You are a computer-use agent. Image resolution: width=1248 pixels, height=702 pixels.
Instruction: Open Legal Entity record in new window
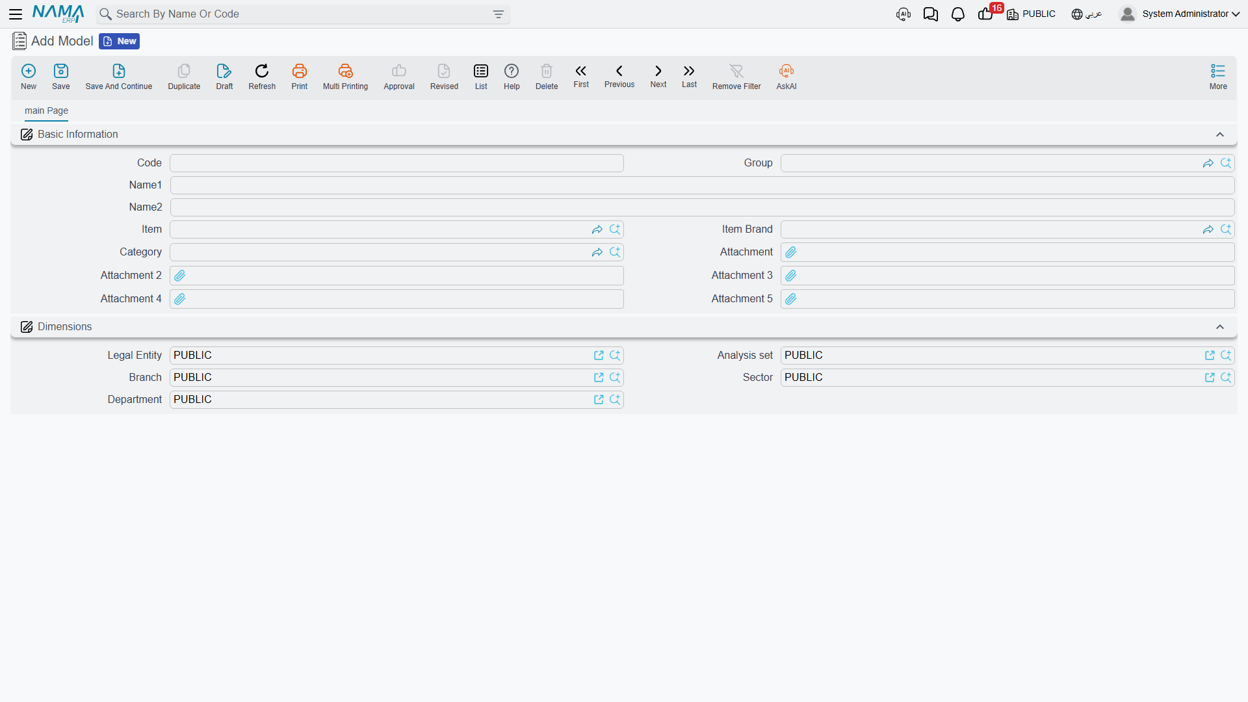pyautogui.click(x=599, y=356)
